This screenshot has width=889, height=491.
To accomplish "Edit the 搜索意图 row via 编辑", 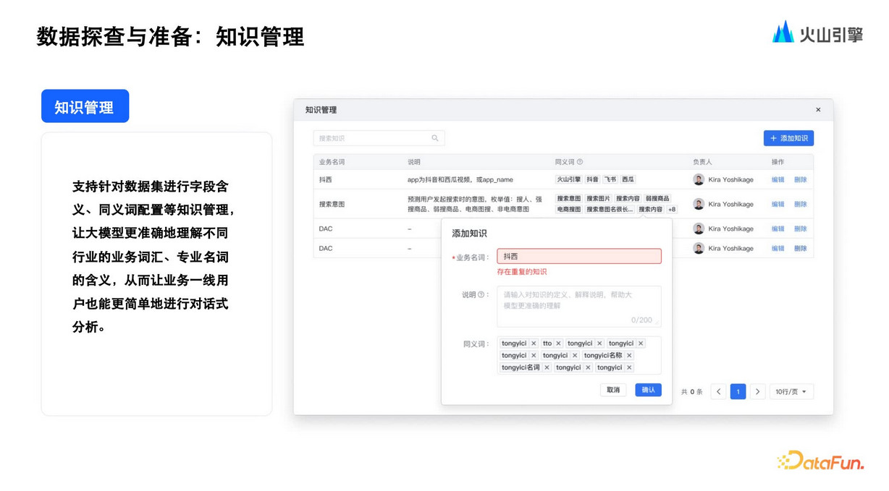I will [x=778, y=204].
